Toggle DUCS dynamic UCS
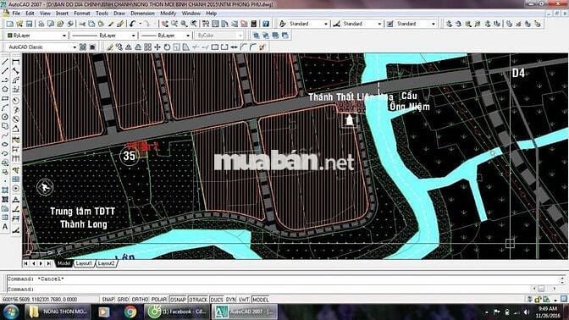 tap(217, 300)
